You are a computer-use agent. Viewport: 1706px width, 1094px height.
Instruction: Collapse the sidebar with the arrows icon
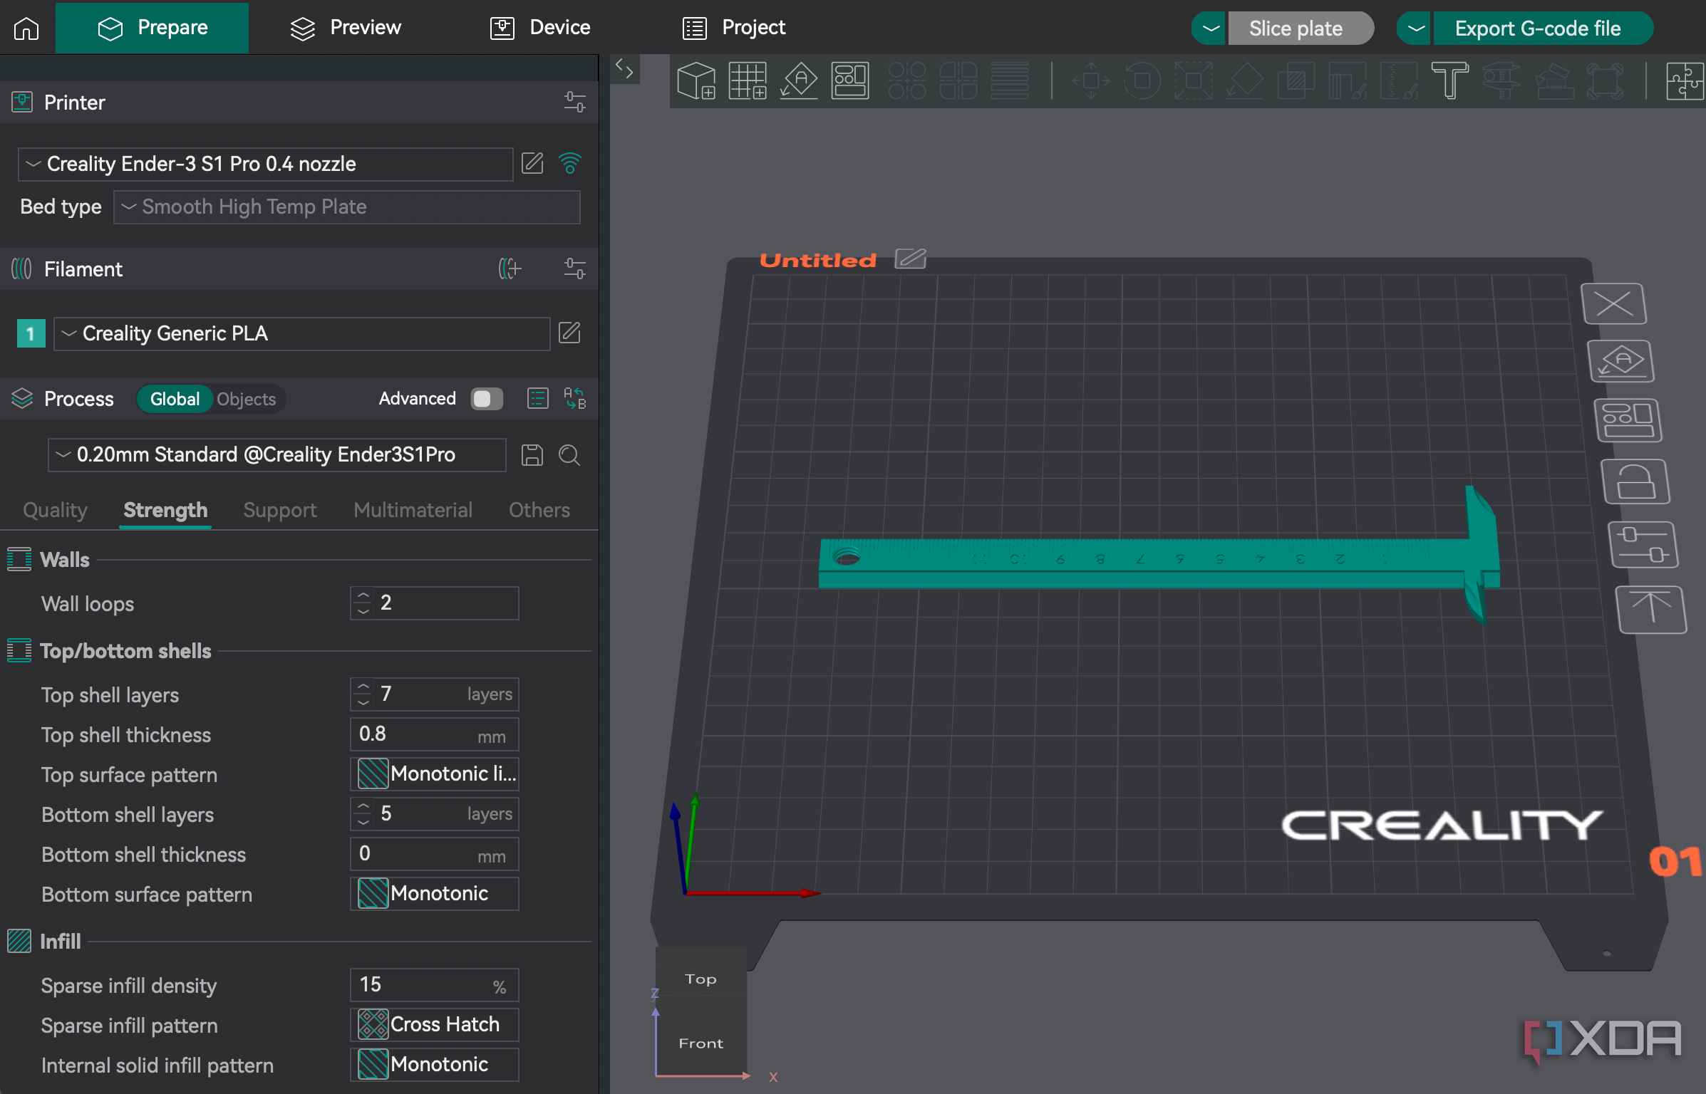[x=624, y=69]
